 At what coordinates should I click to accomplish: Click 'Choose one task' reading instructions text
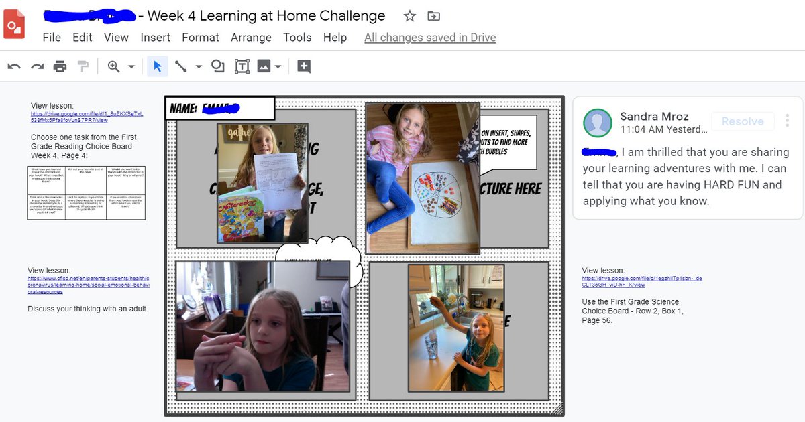pos(83,147)
